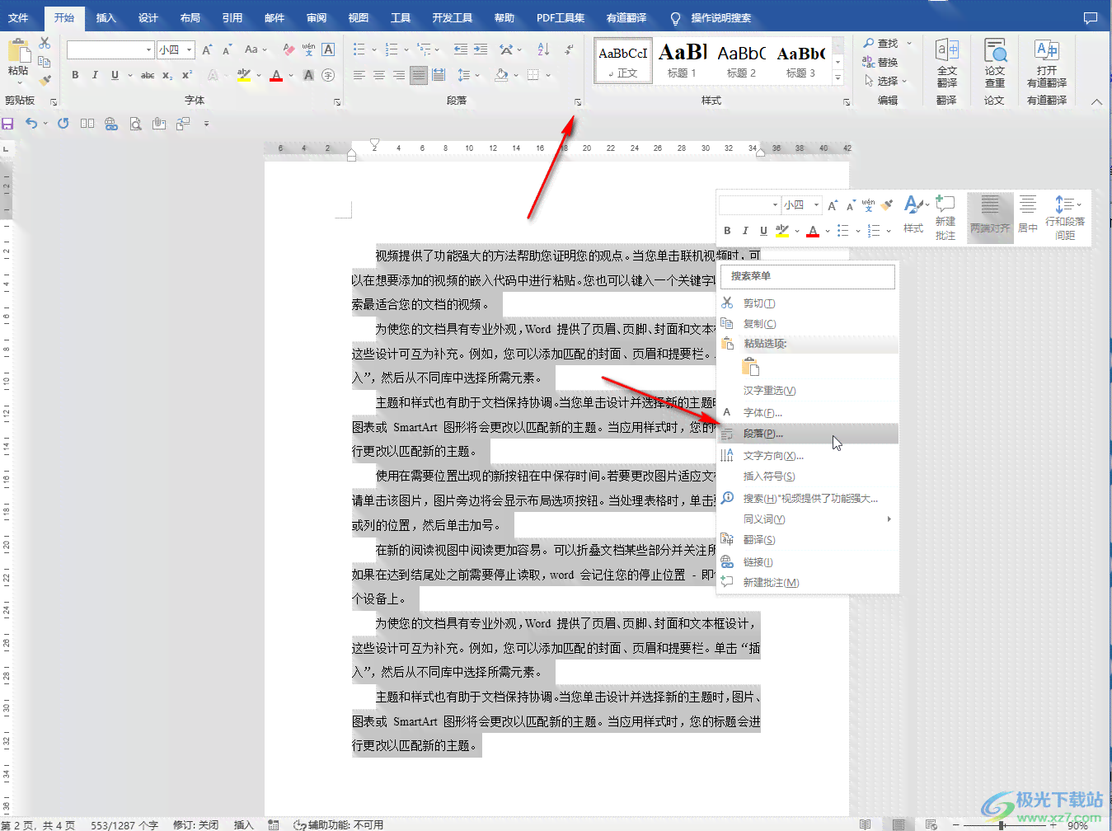Toggle align left in ribbon

359,75
